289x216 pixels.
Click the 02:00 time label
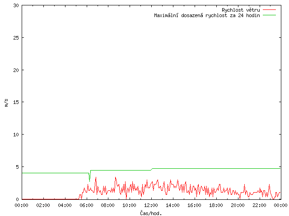(43, 205)
